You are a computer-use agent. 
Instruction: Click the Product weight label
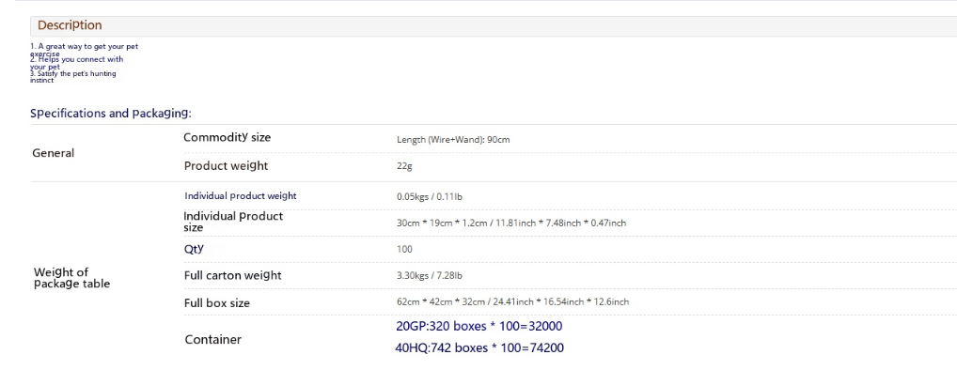click(226, 166)
